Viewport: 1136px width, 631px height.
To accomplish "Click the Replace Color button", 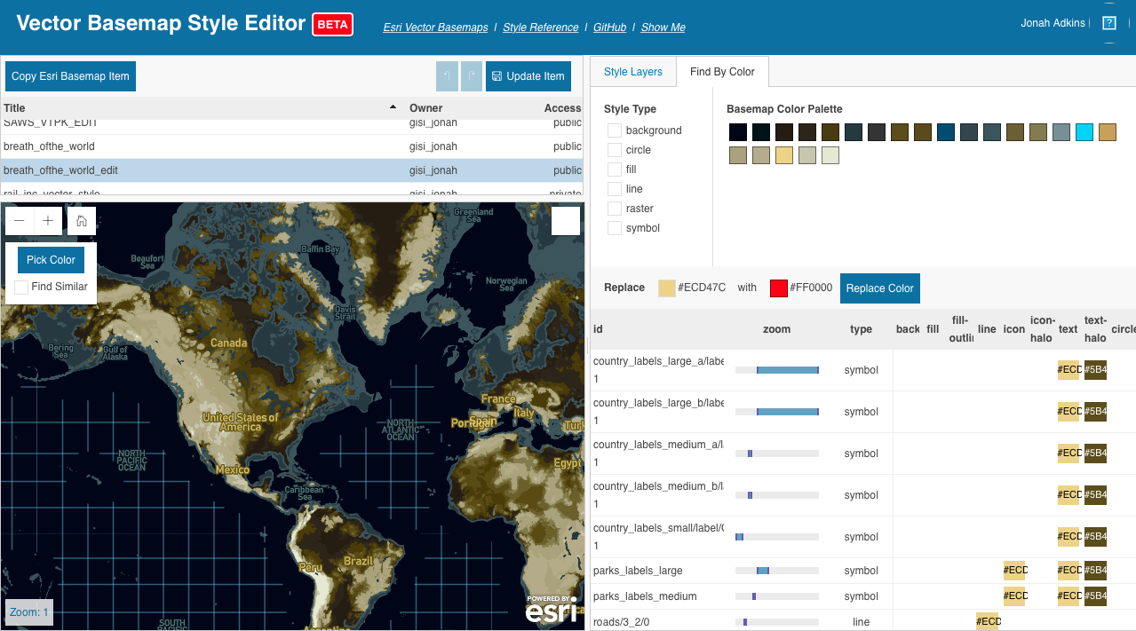I will pyautogui.click(x=879, y=288).
